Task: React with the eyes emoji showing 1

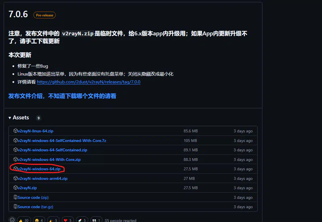Action: tap(96, 220)
